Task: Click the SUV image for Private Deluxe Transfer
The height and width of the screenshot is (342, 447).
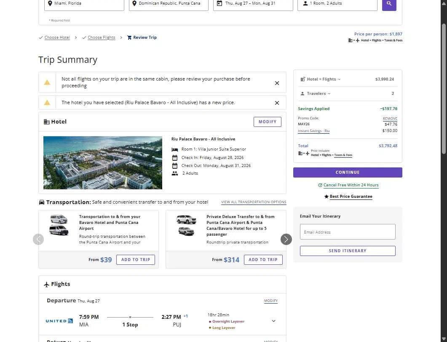Action: coord(187,225)
